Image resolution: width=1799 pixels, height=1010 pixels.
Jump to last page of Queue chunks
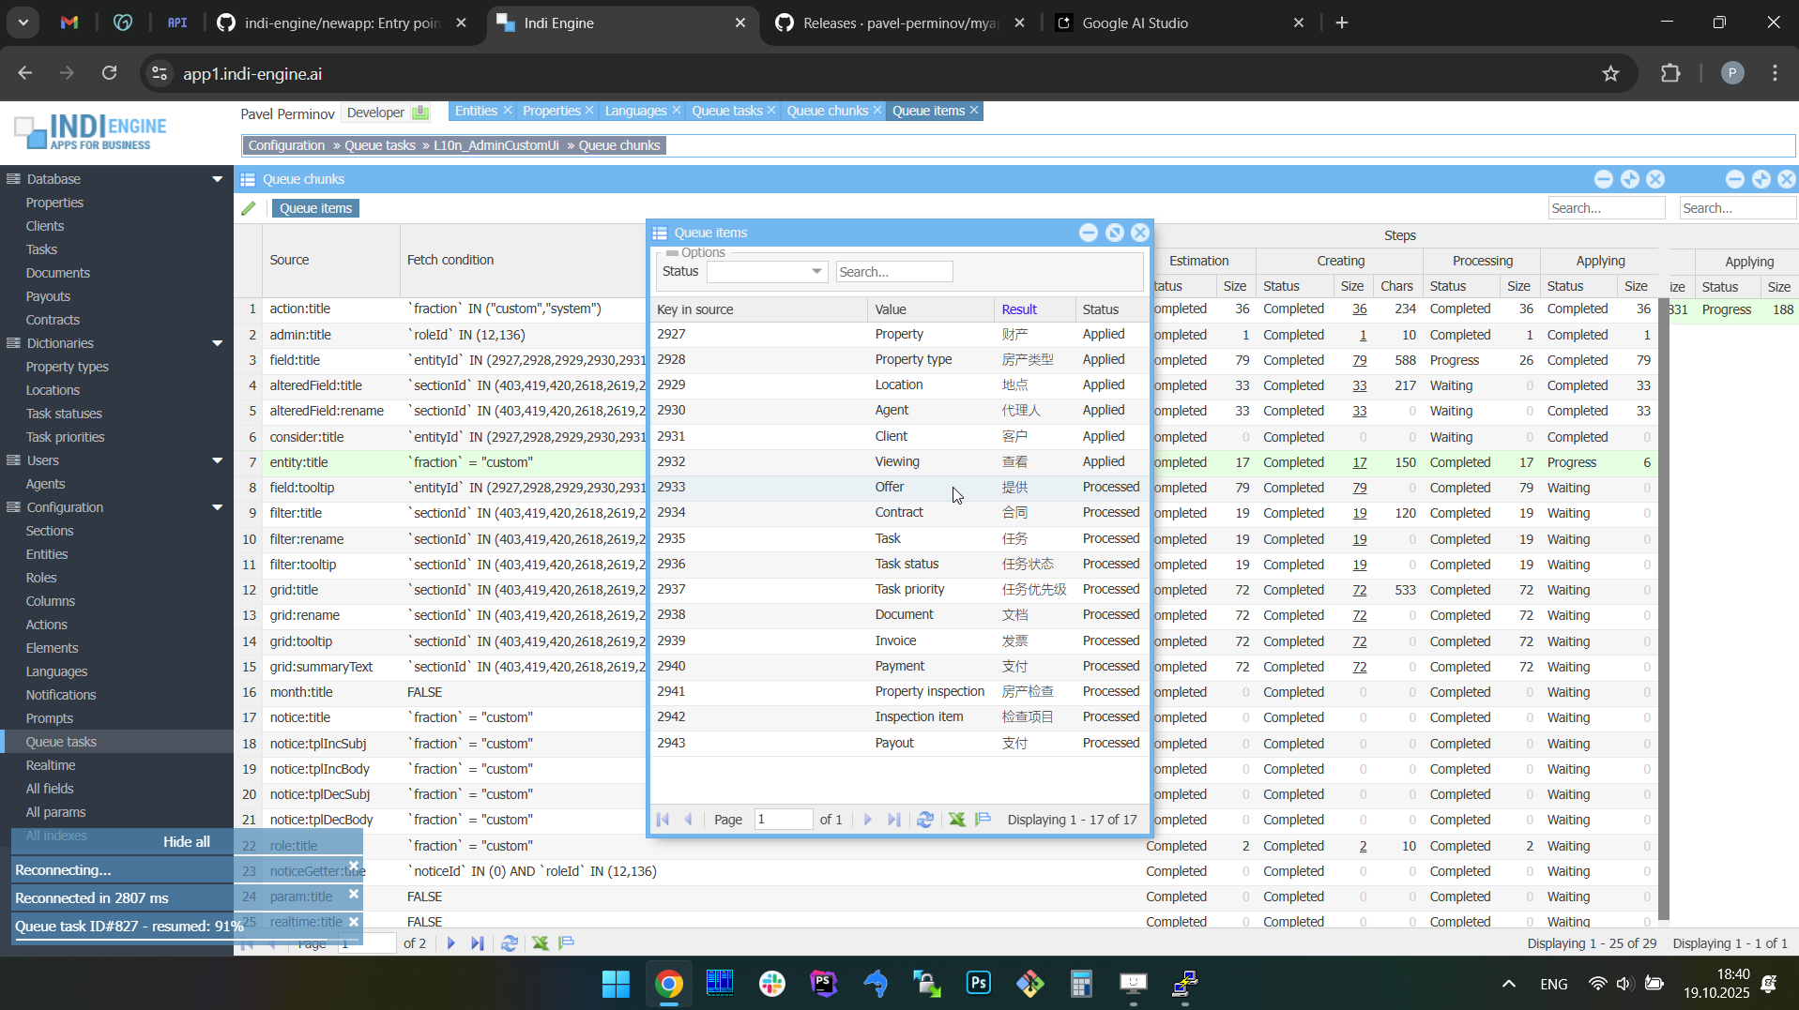(478, 943)
